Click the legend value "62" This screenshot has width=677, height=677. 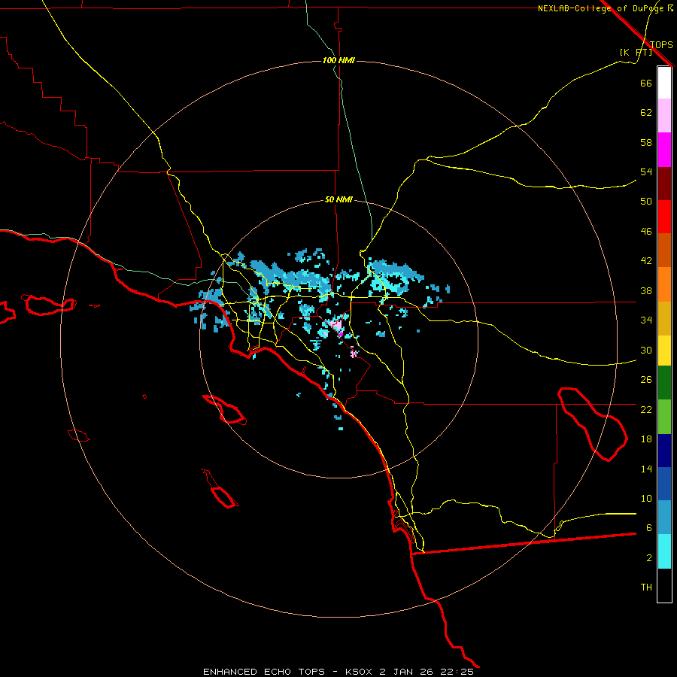point(646,113)
